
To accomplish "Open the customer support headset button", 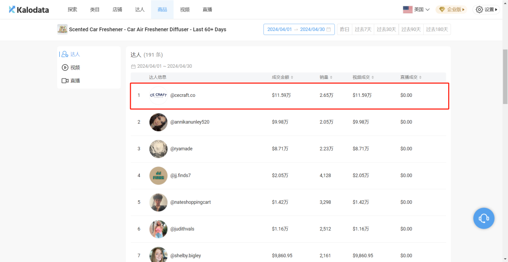I will [484, 218].
